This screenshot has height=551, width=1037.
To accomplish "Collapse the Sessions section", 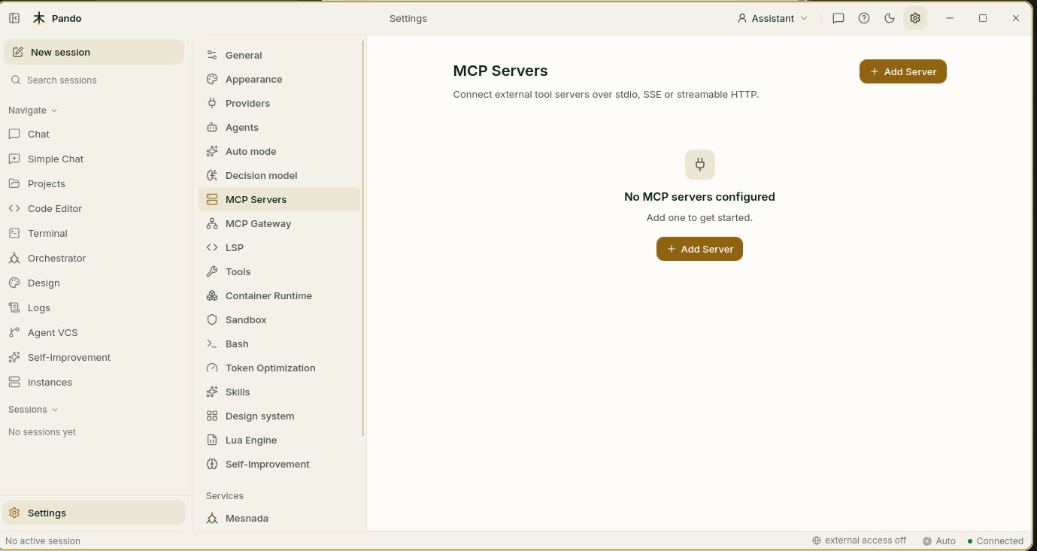I will click(x=33, y=409).
